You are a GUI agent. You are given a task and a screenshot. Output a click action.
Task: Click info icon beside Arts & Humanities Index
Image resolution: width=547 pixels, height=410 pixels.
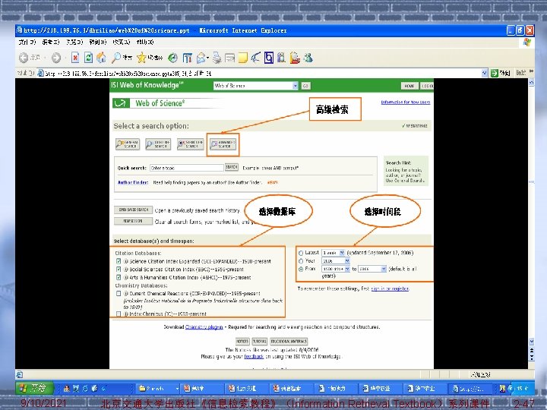point(126,278)
